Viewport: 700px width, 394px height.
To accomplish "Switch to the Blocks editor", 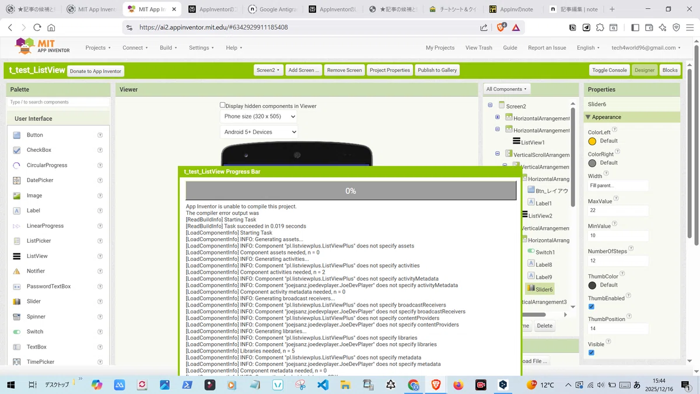I will 670,70.
